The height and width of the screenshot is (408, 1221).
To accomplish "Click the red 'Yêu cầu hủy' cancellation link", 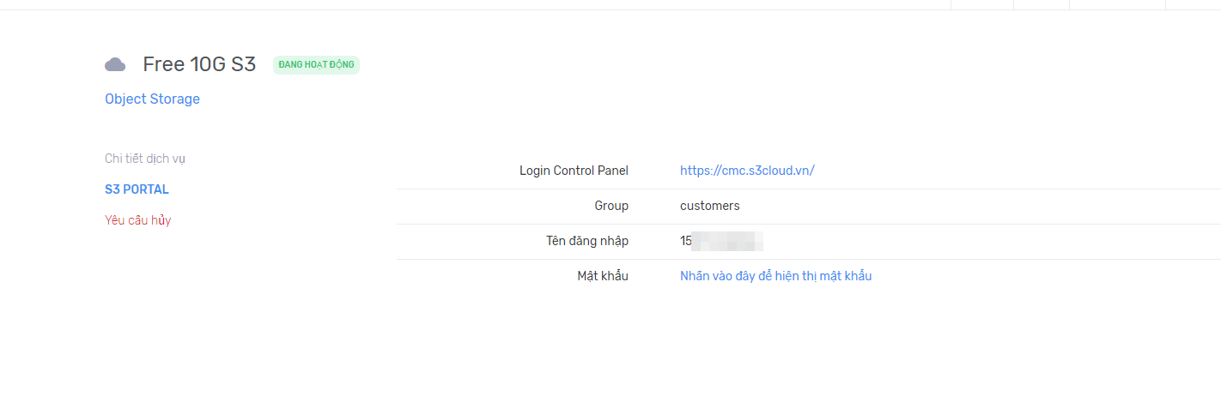I will coord(137,220).
